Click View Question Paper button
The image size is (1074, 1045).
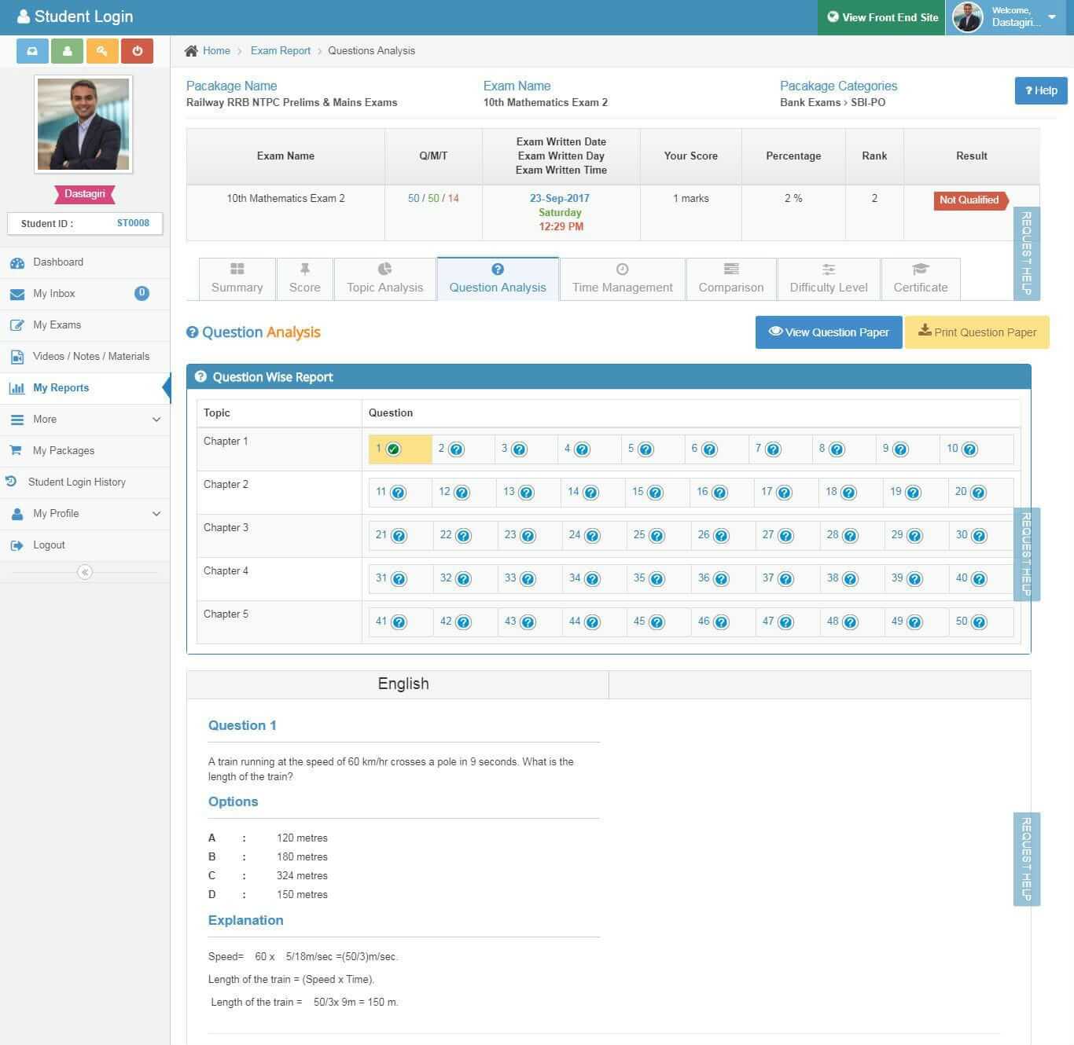[x=828, y=332]
